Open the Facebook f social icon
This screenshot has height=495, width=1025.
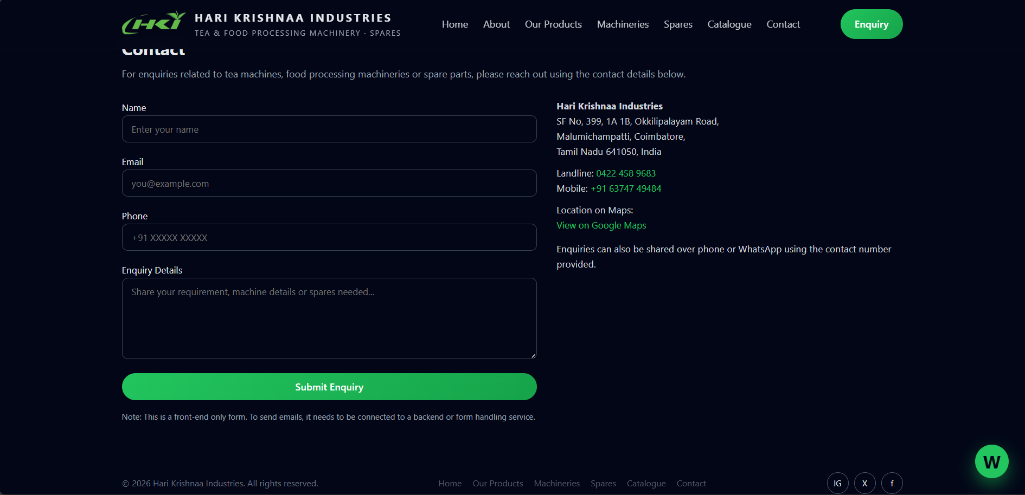pos(892,483)
